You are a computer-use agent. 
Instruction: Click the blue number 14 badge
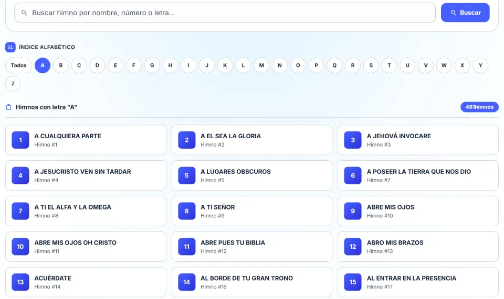pyautogui.click(x=186, y=282)
